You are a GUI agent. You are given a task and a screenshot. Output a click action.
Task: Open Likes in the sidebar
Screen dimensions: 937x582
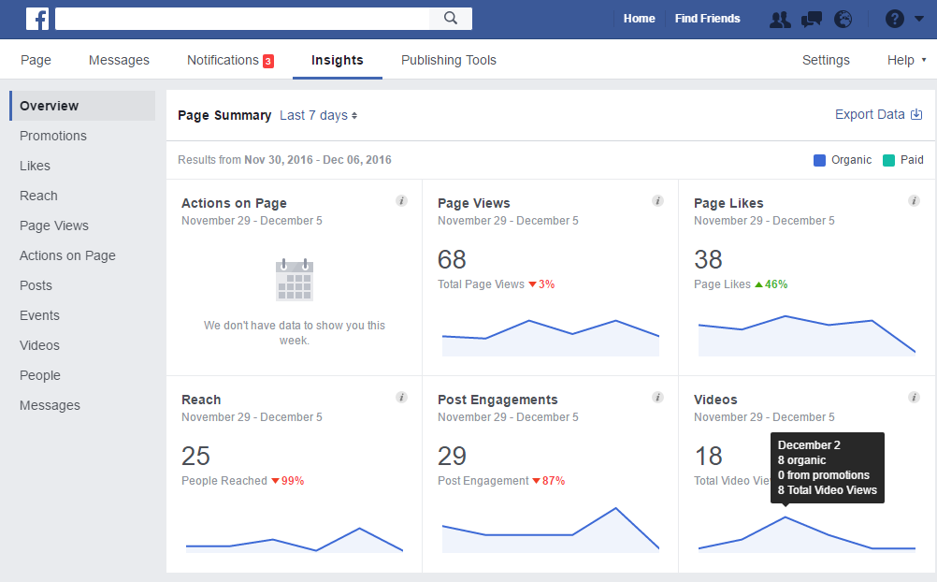tap(35, 166)
